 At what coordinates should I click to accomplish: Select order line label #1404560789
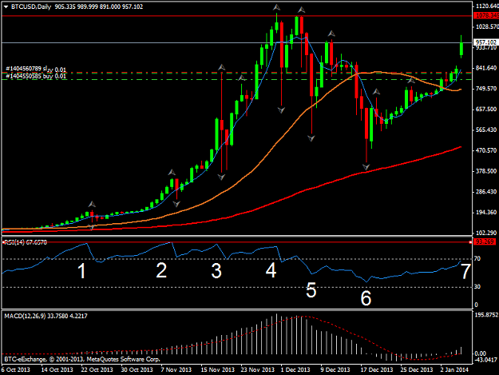(23, 69)
